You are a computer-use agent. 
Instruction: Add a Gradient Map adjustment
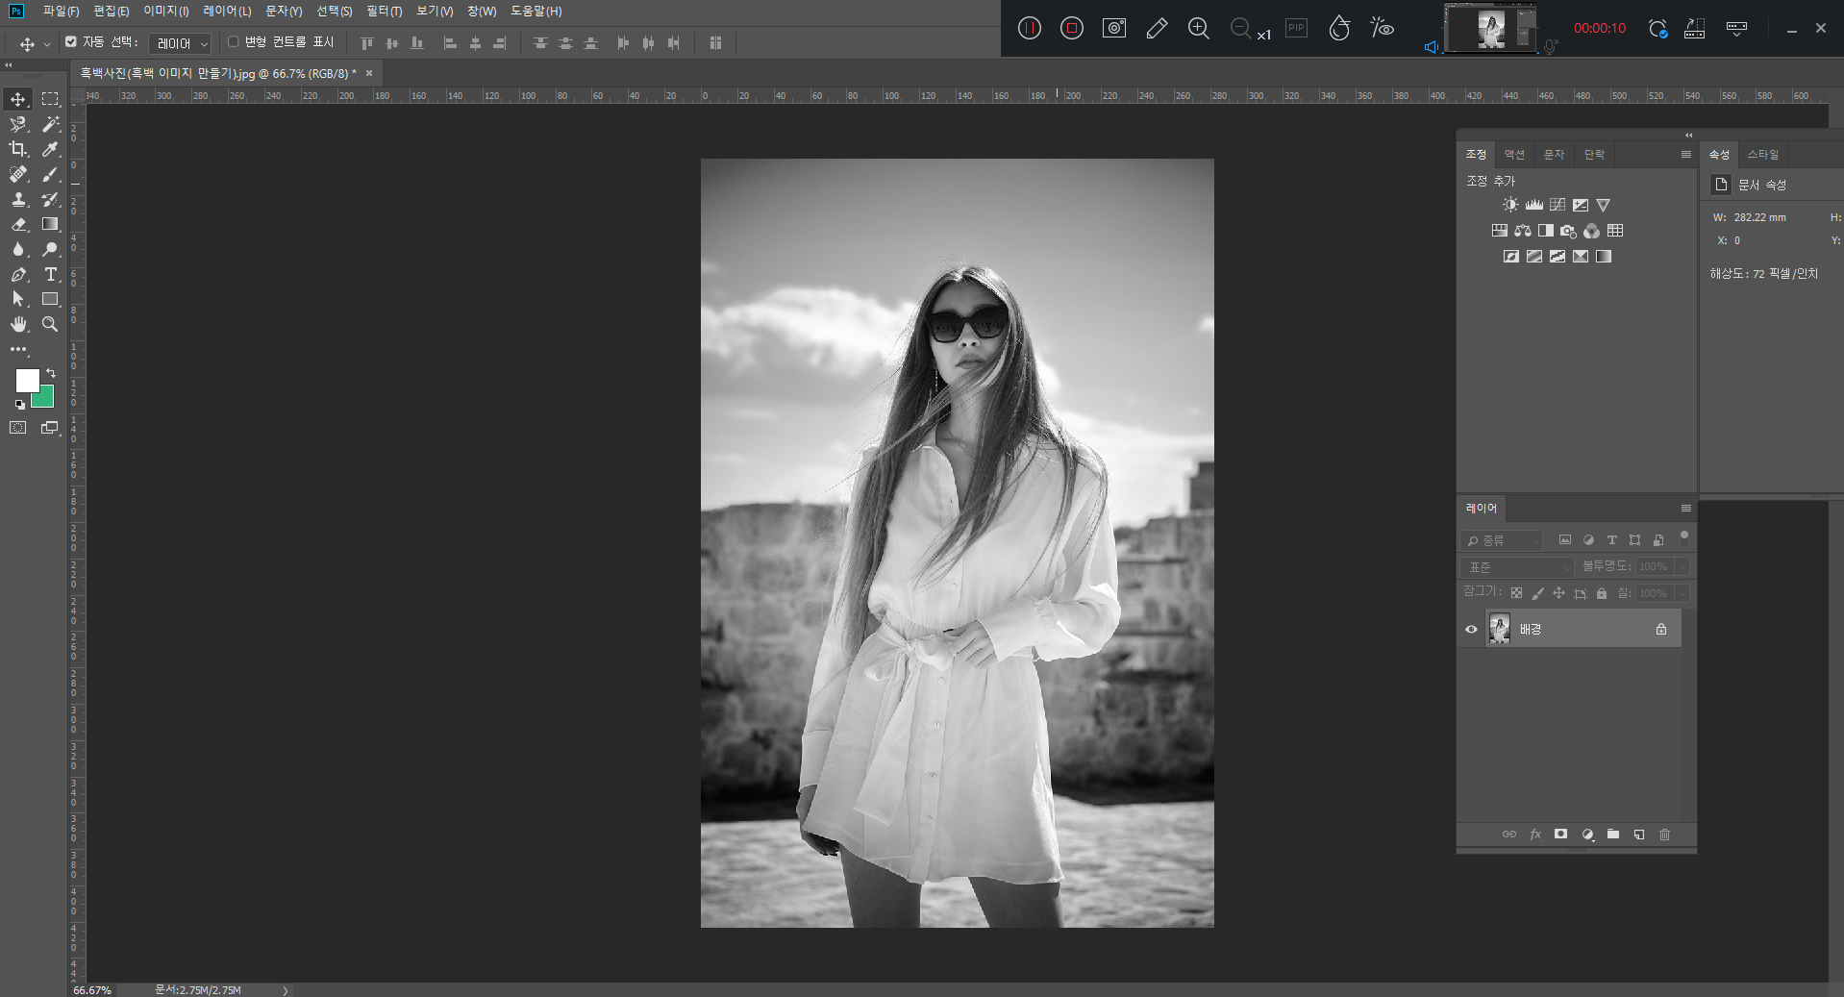click(x=1603, y=256)
